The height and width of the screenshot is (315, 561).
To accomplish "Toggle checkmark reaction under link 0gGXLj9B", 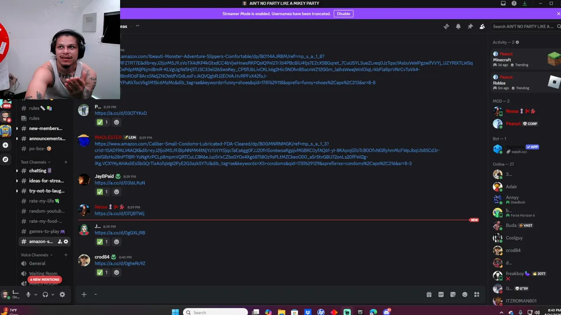I will (102, 241).
